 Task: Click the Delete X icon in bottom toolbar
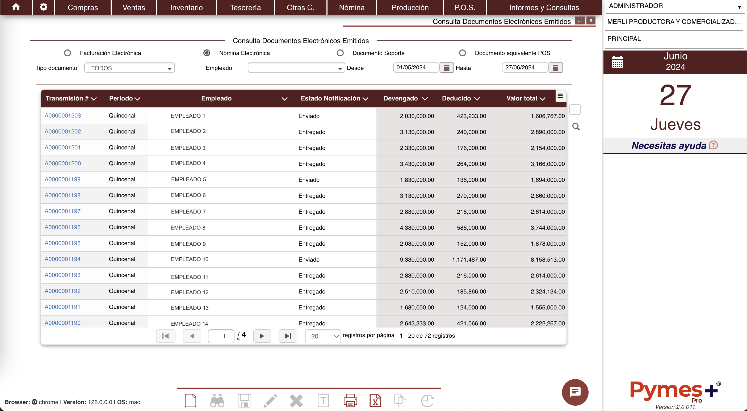coord(296,401)
